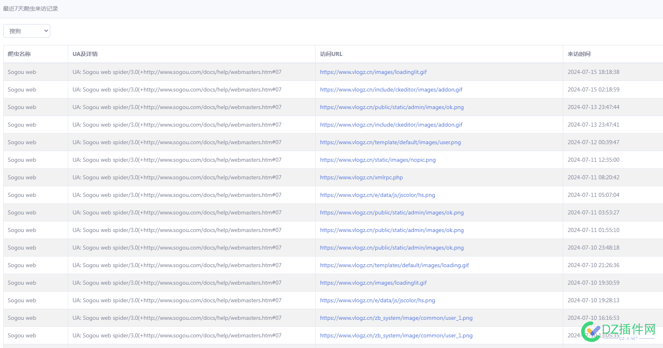Select timestamp 2024-07-12 00:39:47
The height and width of the screenshot is (348, 663).
coord(593,142)
